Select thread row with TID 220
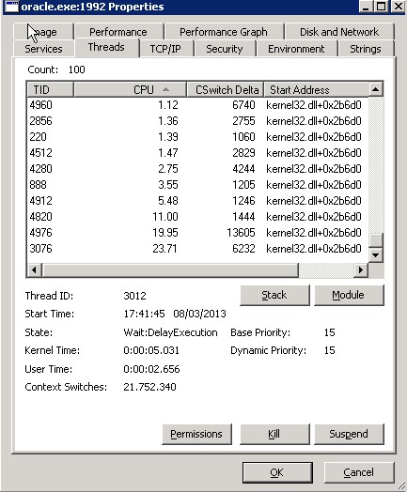The image size is (407, 492). pos(197,137)
